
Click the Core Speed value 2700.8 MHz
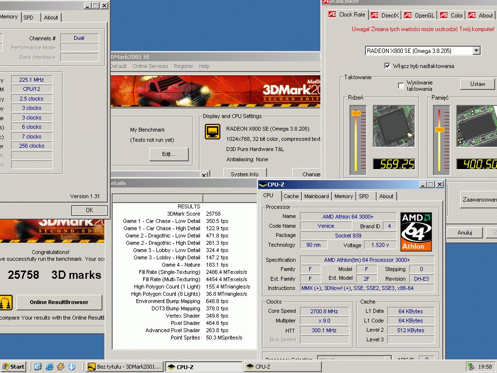324,311
